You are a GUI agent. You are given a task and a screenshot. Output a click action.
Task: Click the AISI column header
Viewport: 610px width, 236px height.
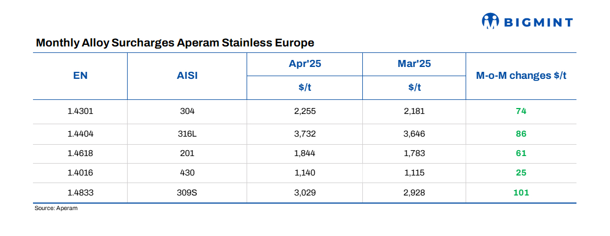click(x=187, y=76)
